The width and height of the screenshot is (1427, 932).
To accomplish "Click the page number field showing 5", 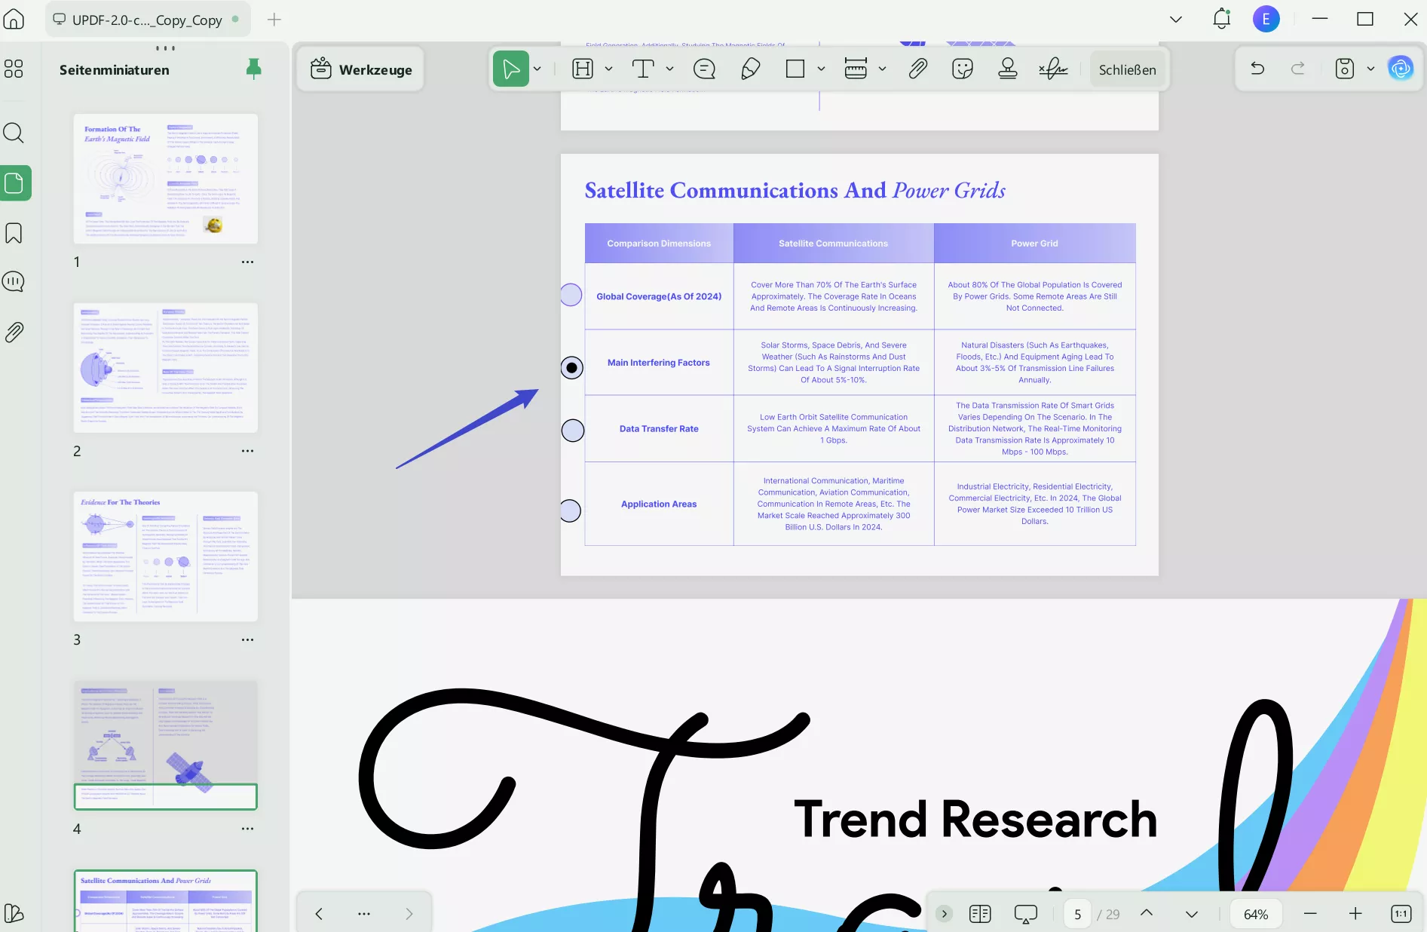I will (1077, 914).
